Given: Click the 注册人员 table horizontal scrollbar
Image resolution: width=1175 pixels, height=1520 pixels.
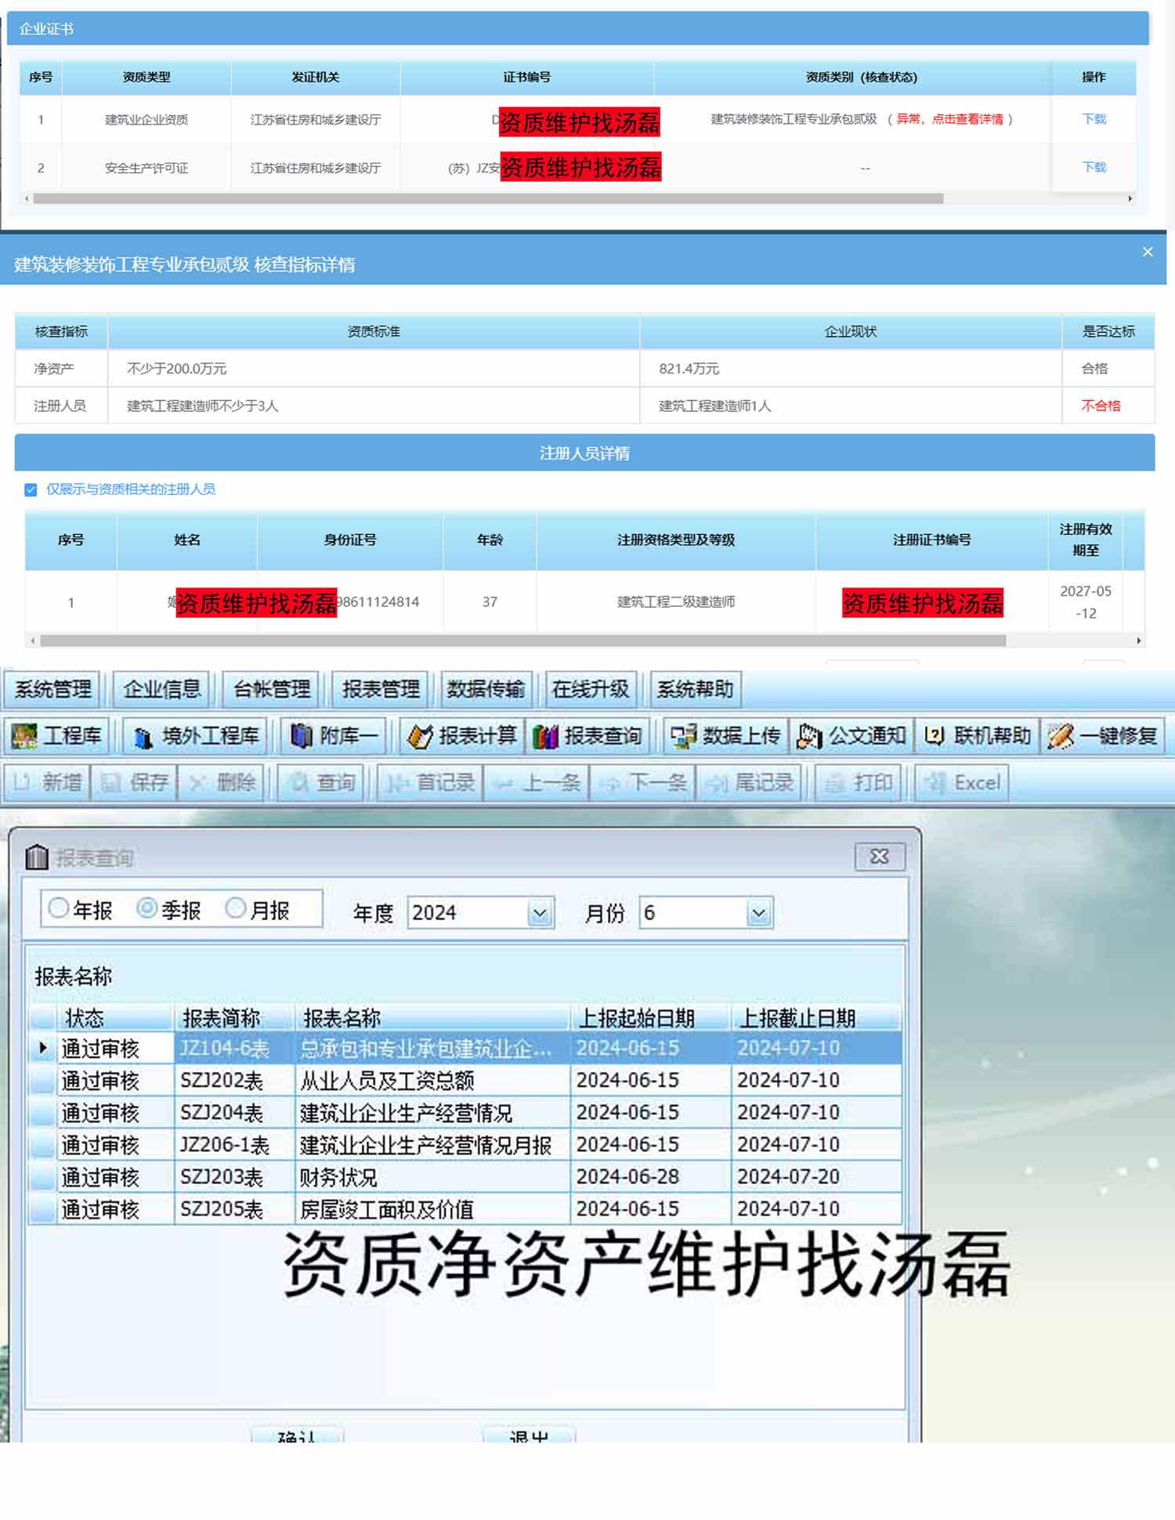Looking at the screenshot, I should 522,641.
